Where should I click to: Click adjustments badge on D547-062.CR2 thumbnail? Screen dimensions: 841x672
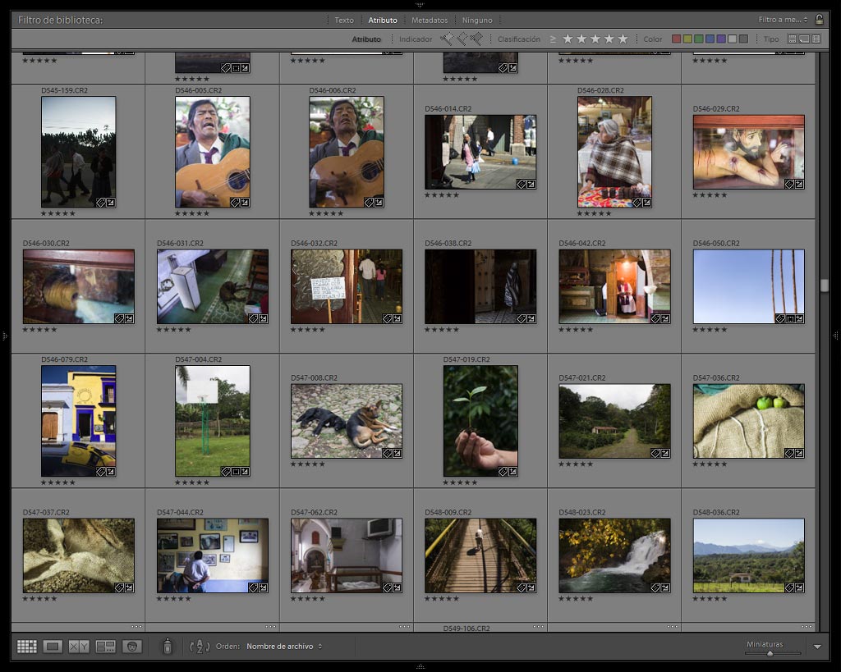click(397, 587)
